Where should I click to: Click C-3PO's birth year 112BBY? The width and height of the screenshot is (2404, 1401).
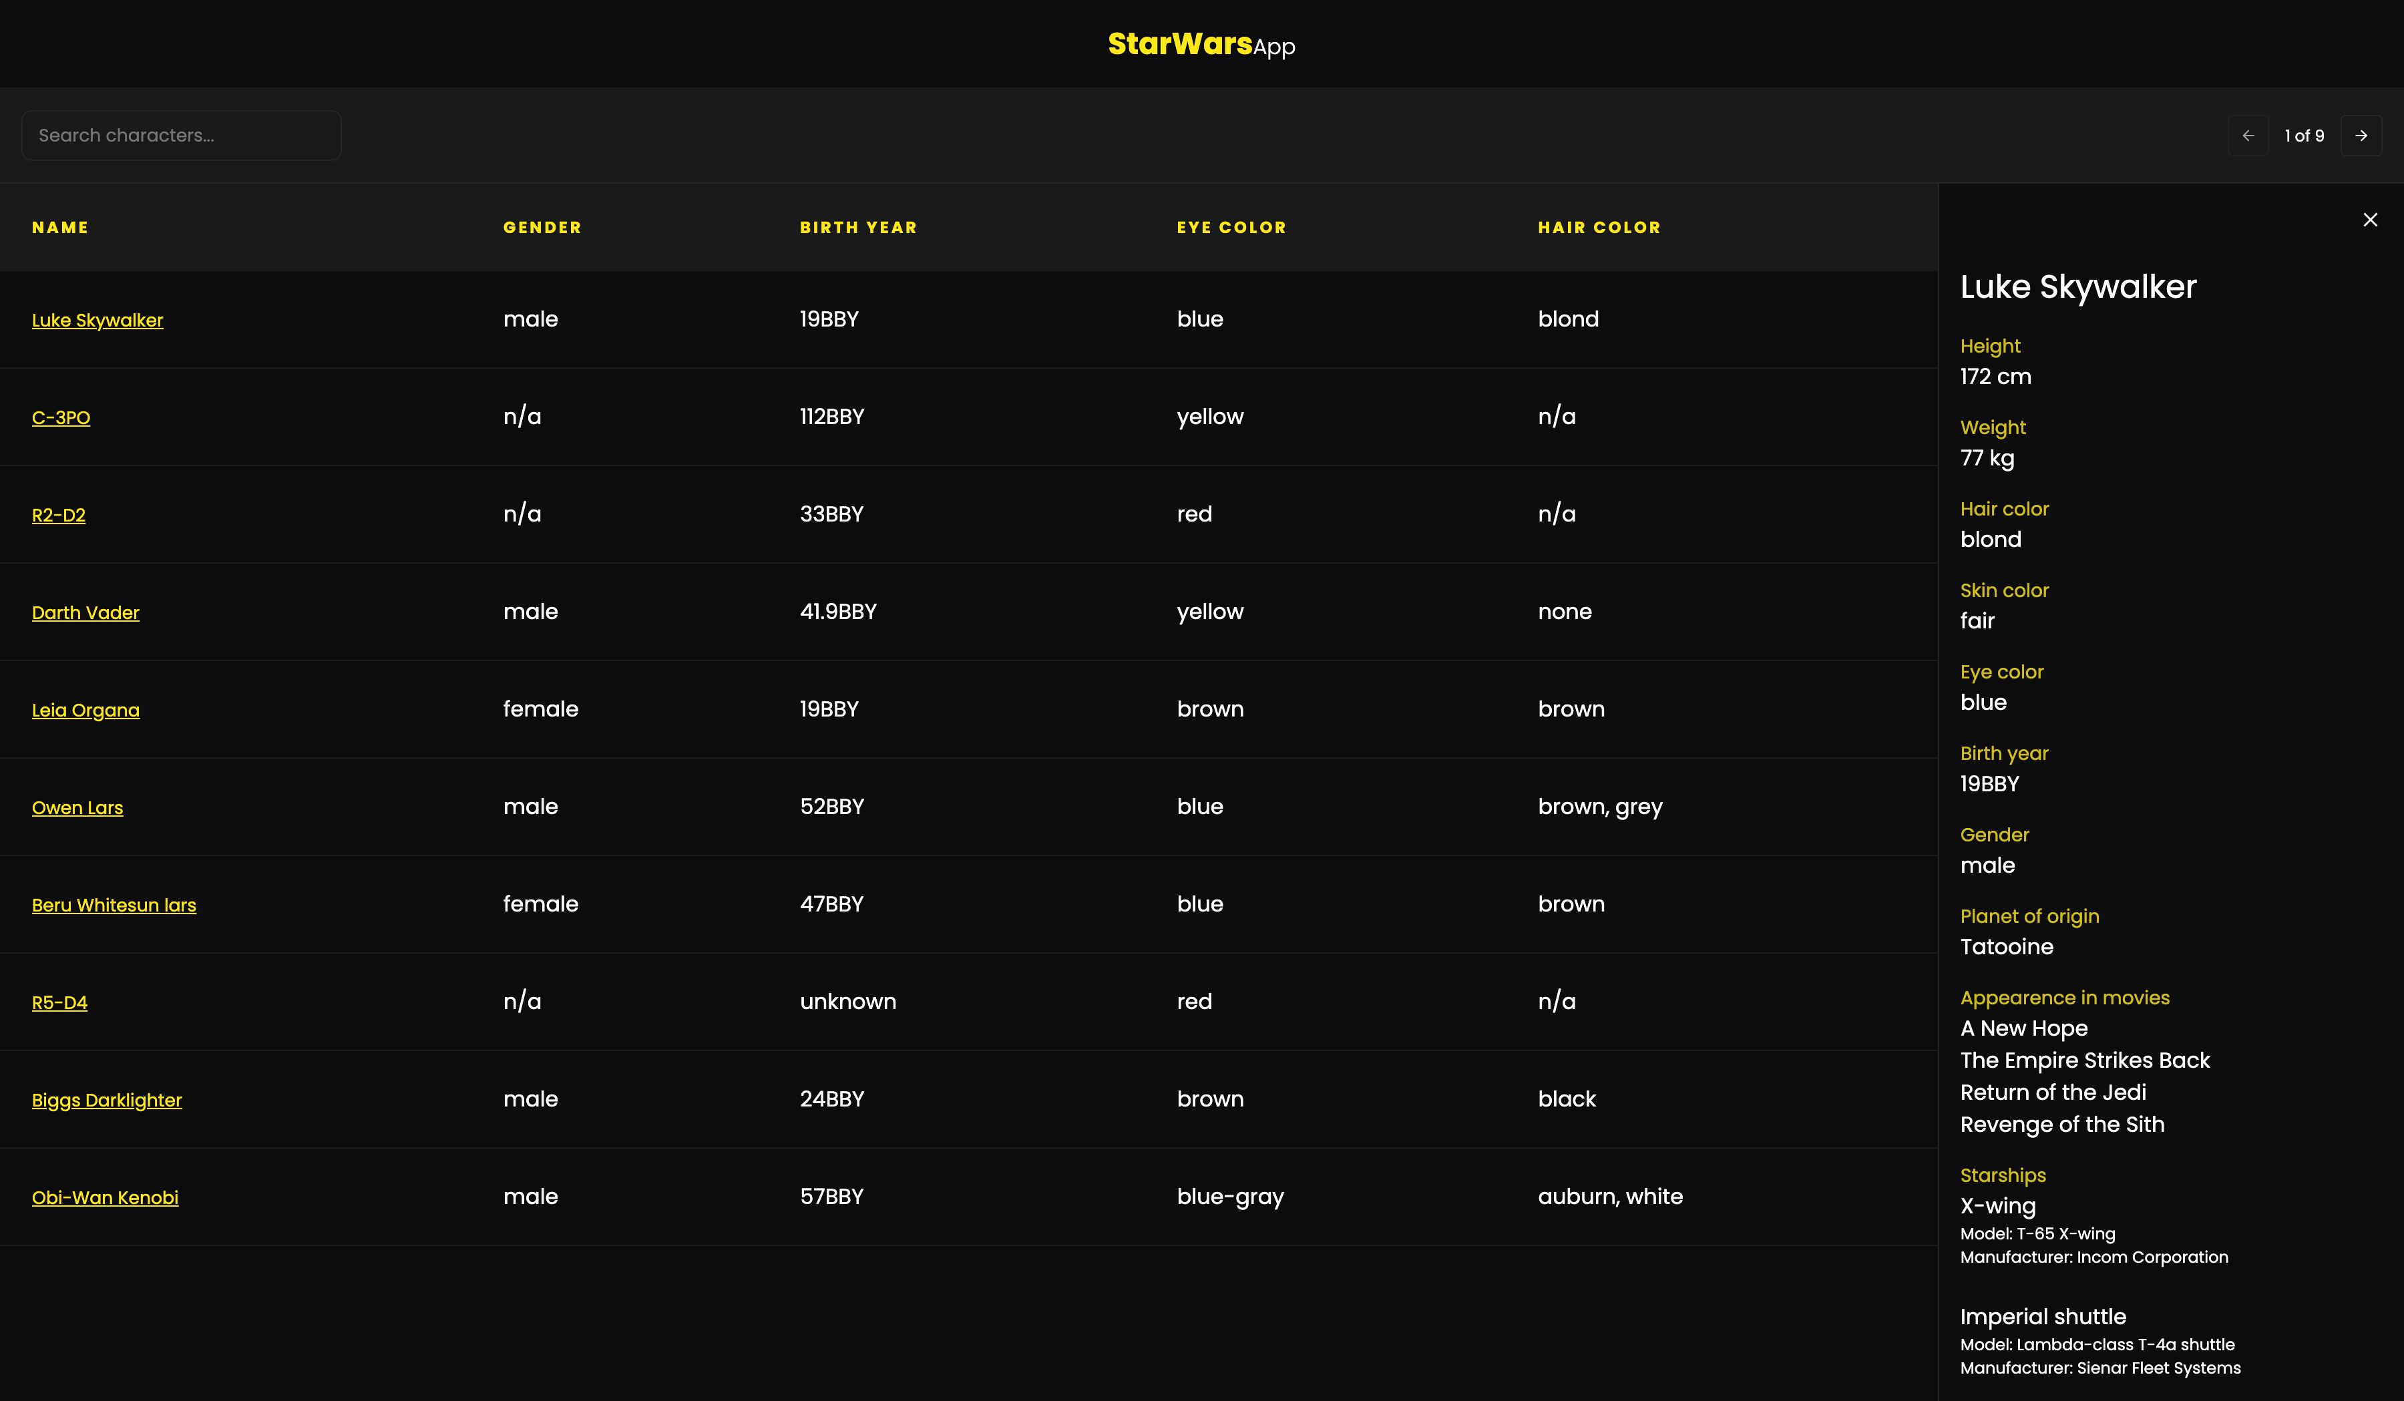832,417
